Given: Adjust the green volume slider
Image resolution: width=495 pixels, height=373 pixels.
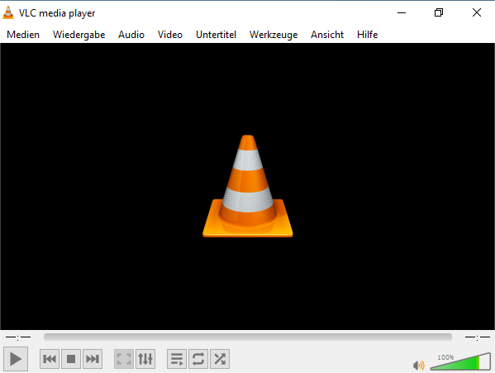Looking at the screenshot, I should (460, 362).
